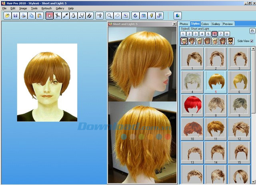Open the Help menu
The image size is (256, 185).
coord(71,8)
